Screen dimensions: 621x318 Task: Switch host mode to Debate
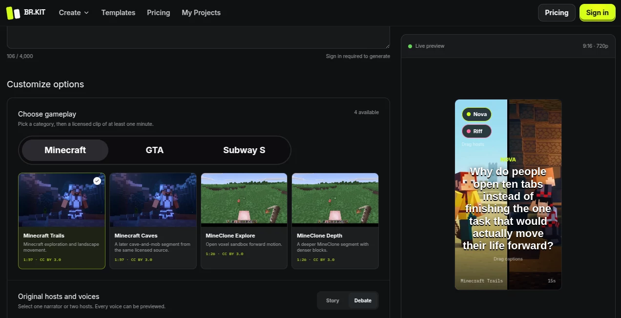coord(363,300)
